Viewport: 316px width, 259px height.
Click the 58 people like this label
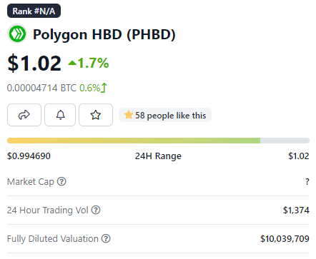point(171,116)
